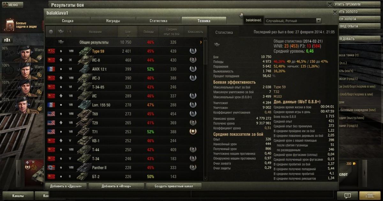Click the class 3 badge for Т-34
Image resolution: width=383 pixels, height=201 pixels.
coord(193,158)
